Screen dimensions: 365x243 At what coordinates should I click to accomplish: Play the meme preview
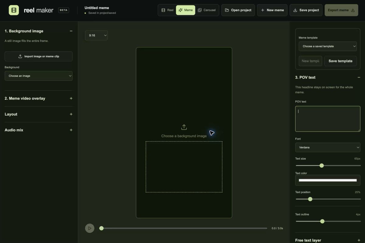coord(90,228)
